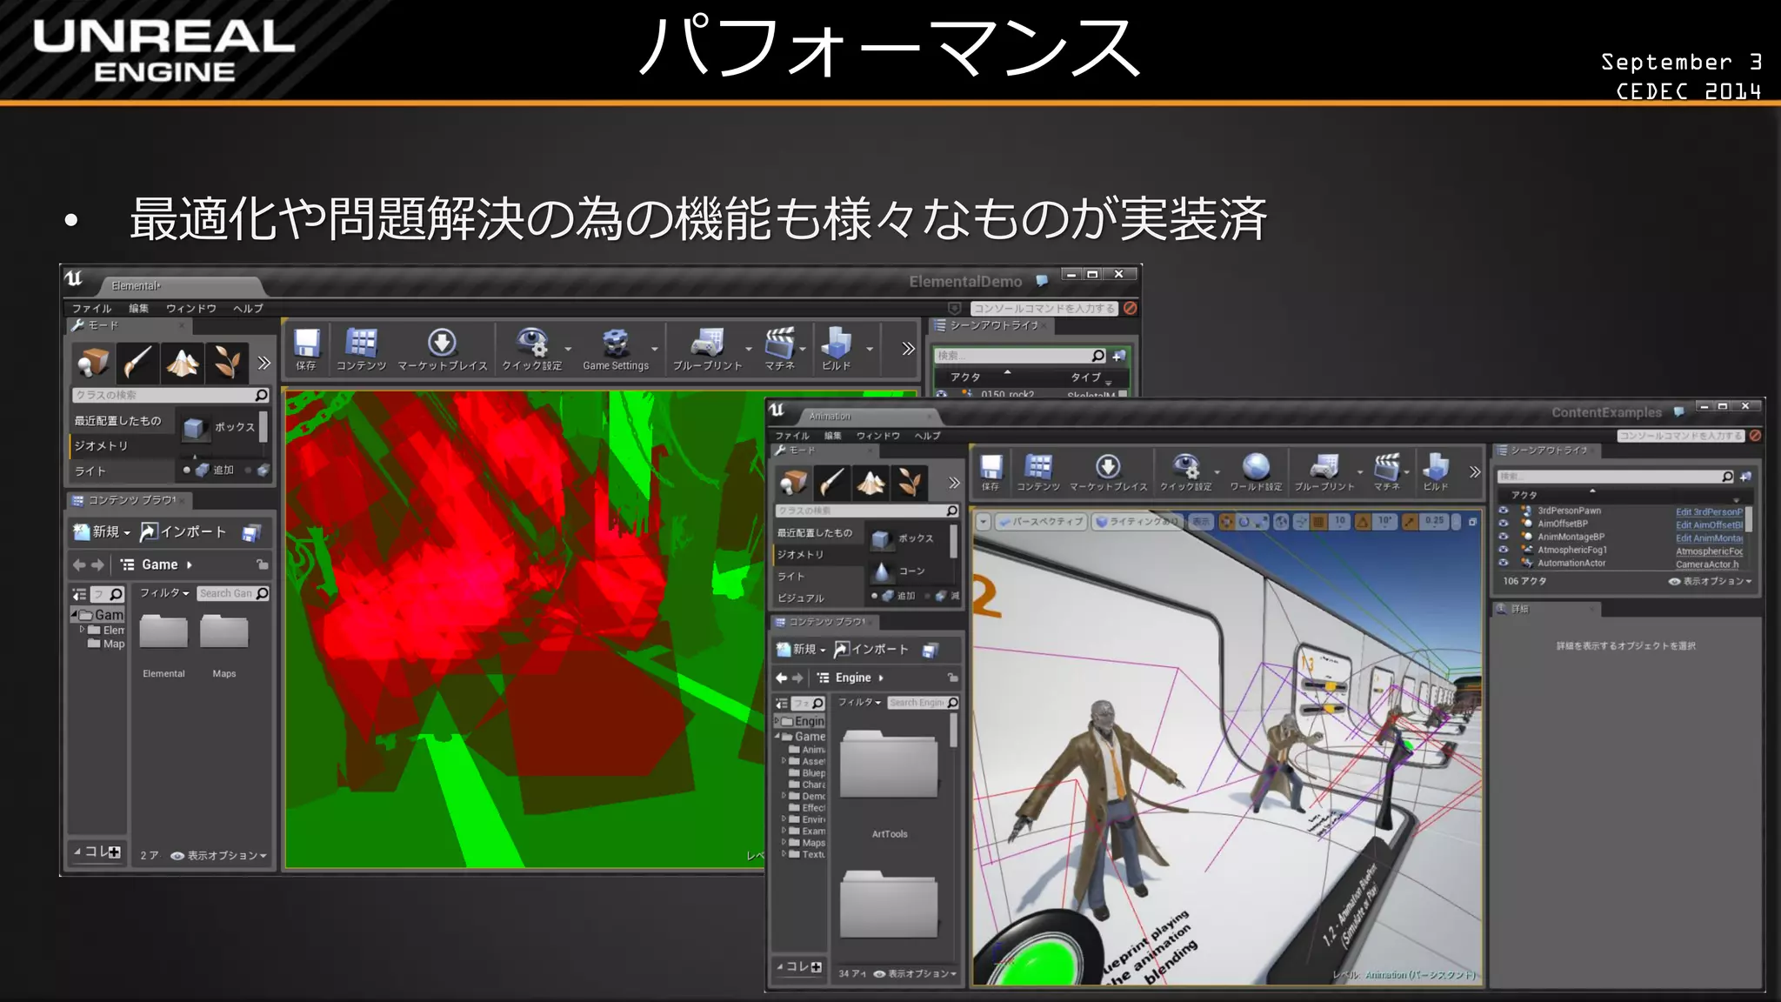Image resolution: width=1781 pixels, height=1002 pixels.
Task: Open Content icon in ContentExamples toolbar
Action: point(1038,467)
